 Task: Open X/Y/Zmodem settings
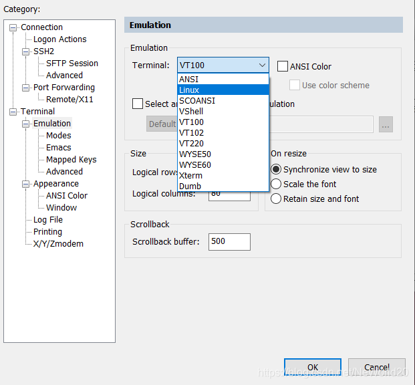(58, 243)
